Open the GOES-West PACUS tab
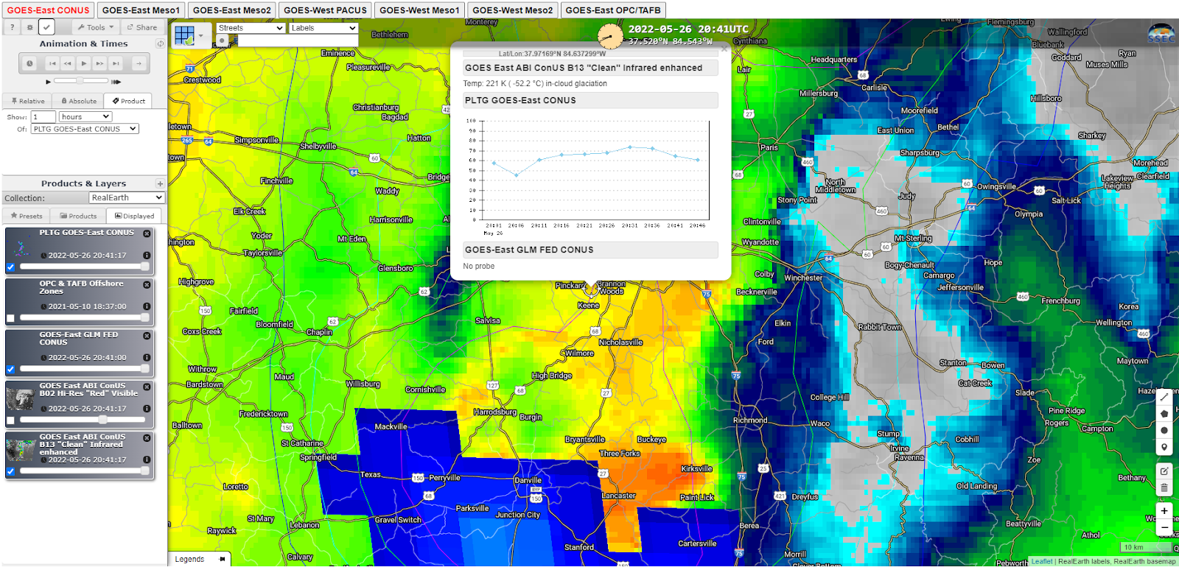This screenshot has width=1179, height=567. (x=325, y=10)
